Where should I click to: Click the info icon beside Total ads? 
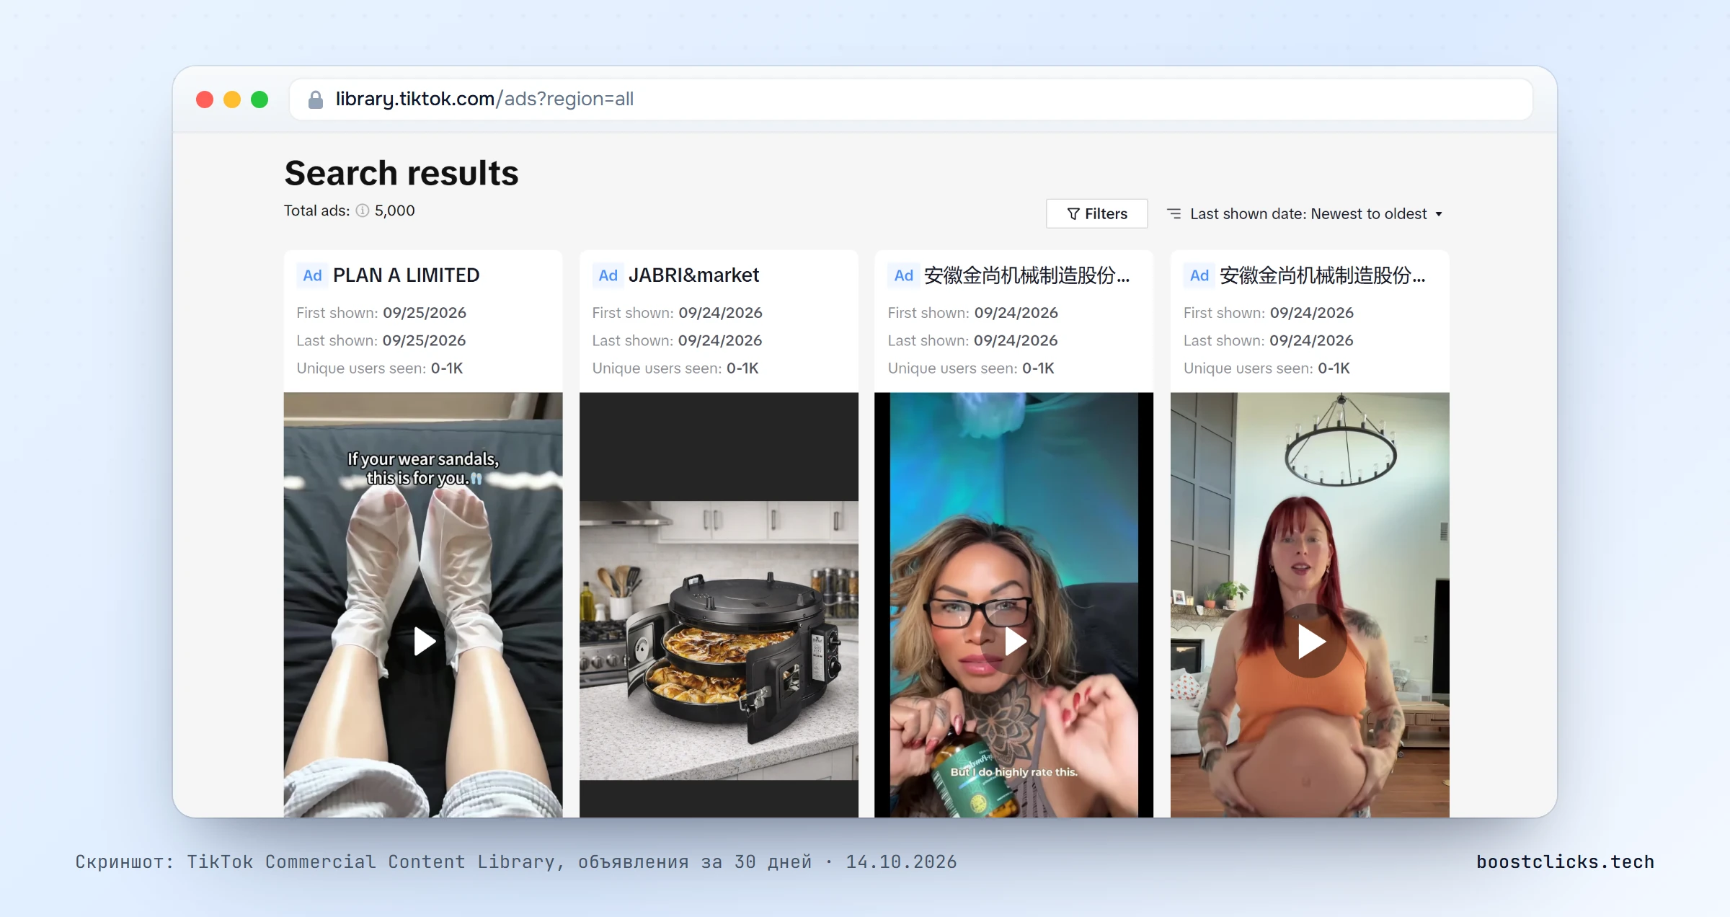click(363, 211)
